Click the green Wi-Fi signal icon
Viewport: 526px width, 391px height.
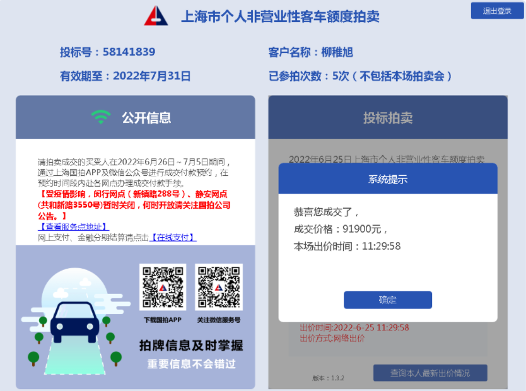coord(101,117)
